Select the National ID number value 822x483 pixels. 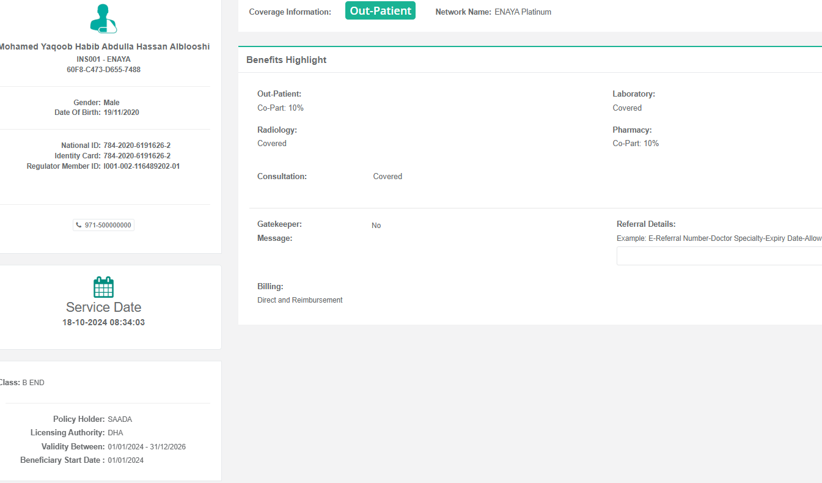[137, 146]
